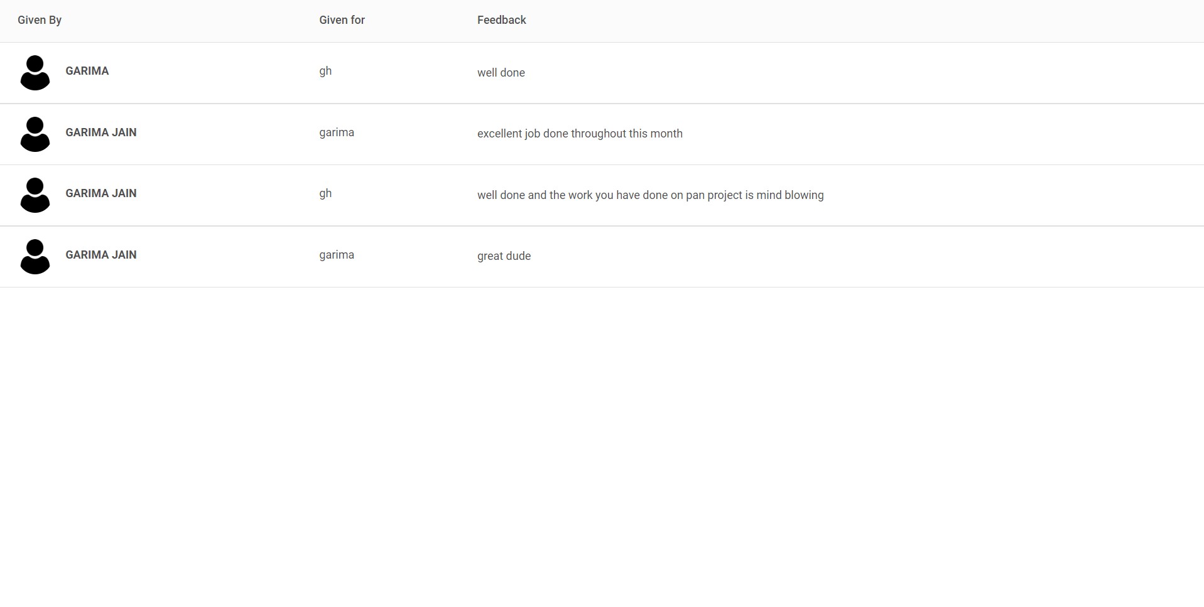This screenshot has width=1204, height=607.
Task: Click the name GARIMA in the first row
Action: click(x=87, y=71)
